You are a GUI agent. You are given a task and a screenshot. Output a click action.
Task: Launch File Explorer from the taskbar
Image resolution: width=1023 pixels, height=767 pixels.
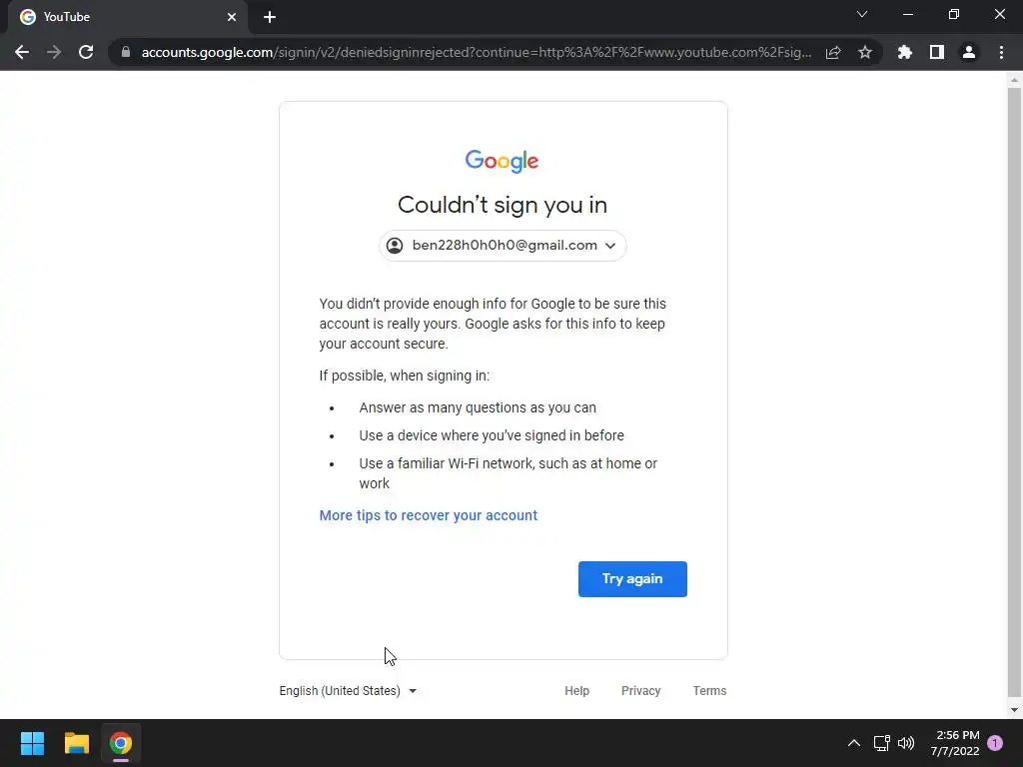[x=76, y=743]
